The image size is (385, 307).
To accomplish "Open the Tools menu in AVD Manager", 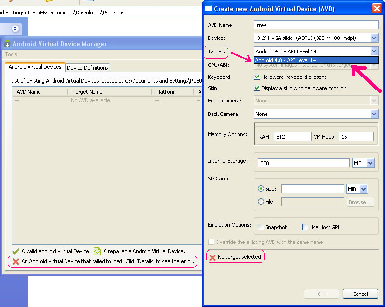I will (11, 54).
